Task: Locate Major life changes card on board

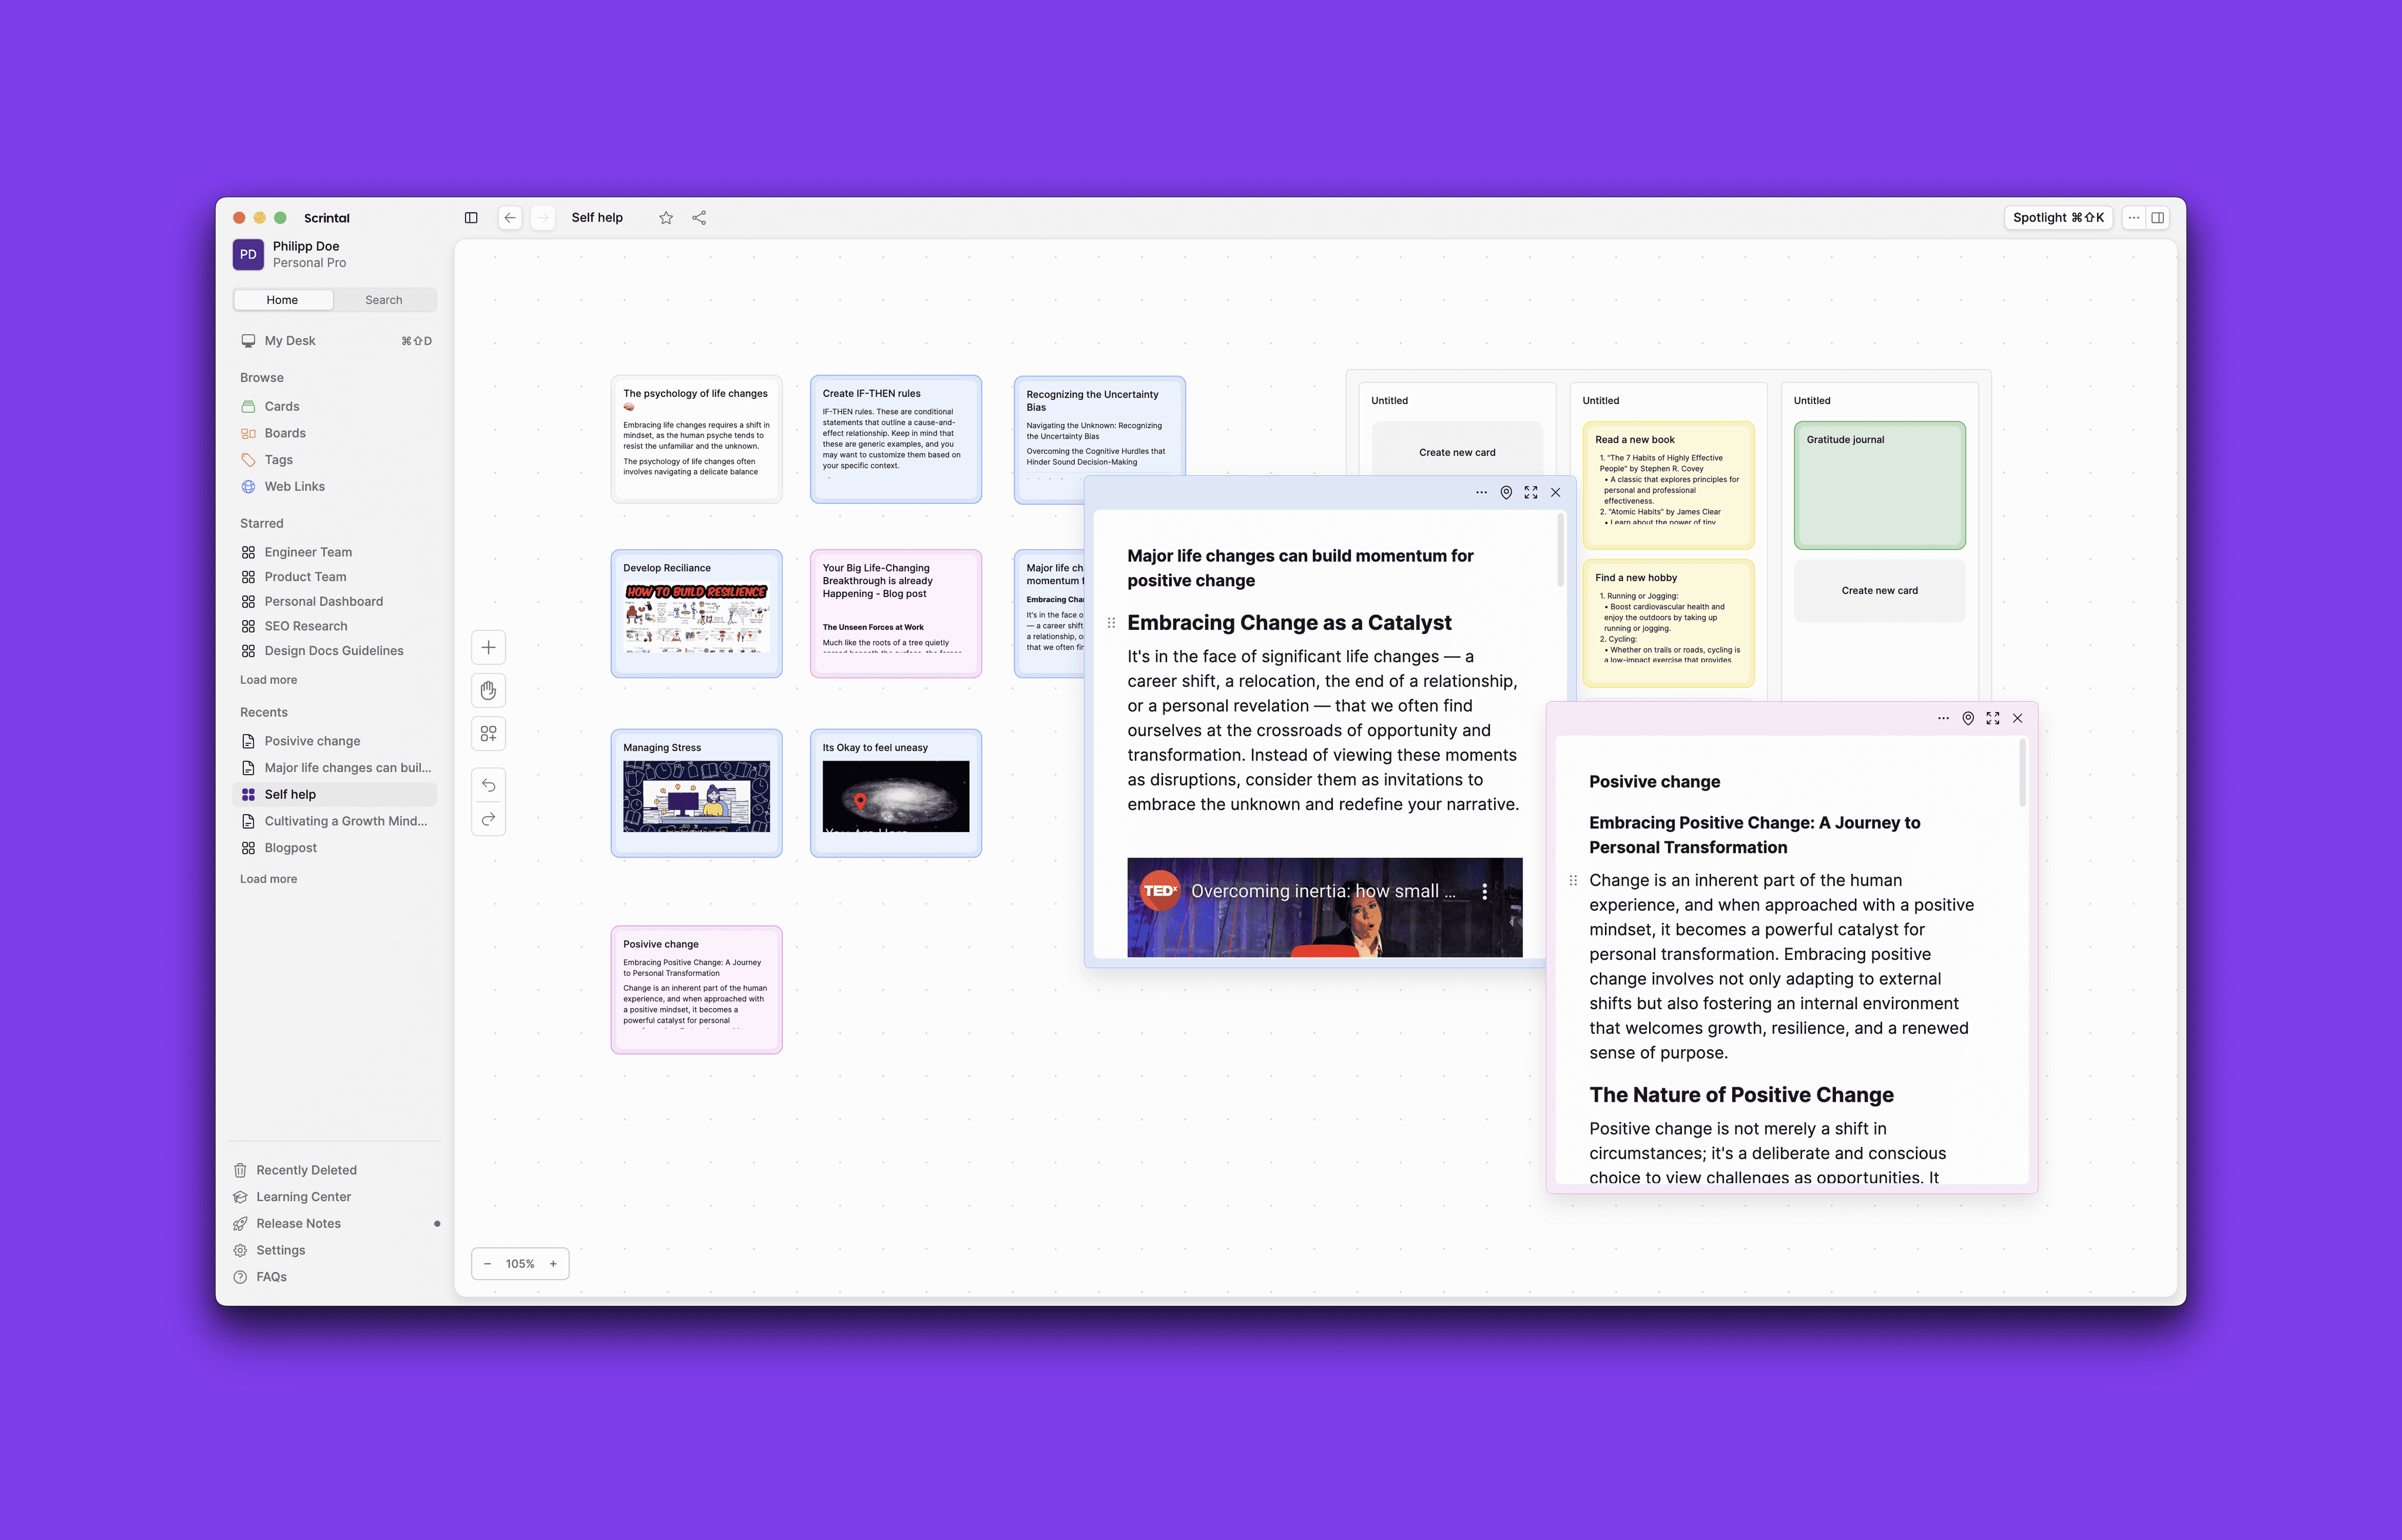Action: tap(1506, 492)
